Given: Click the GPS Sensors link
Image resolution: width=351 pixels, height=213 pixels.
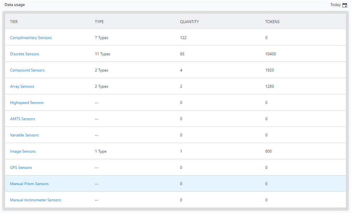Looking at the screenshot, I should coord(21,168).
